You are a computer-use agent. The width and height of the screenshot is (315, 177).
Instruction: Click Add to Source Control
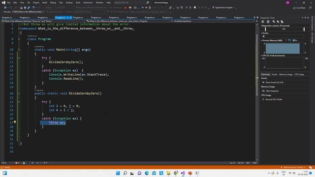pos(293,167)
